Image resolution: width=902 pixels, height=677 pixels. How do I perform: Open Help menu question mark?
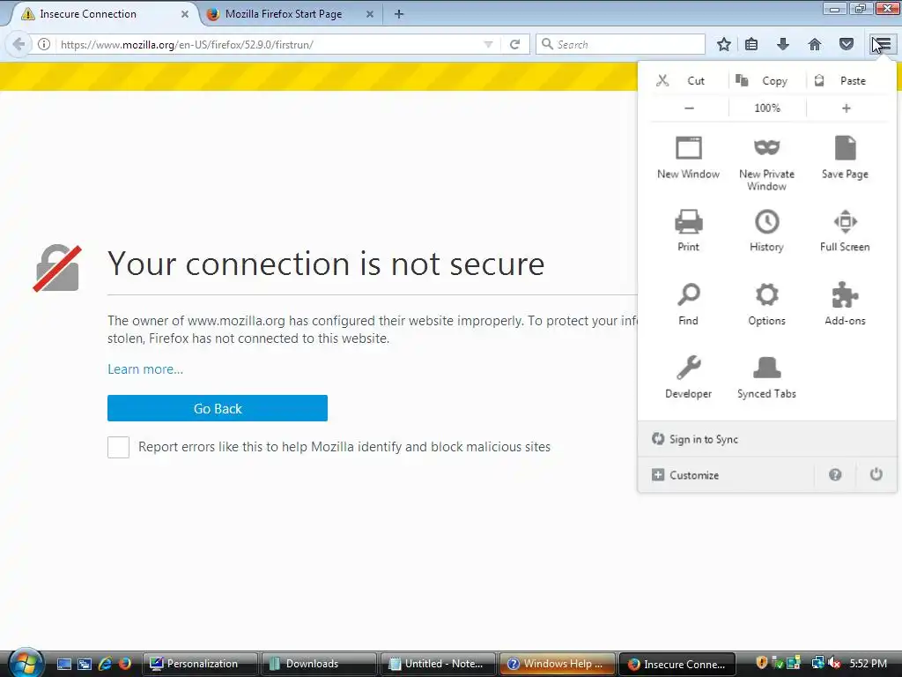tap(835, 475)
